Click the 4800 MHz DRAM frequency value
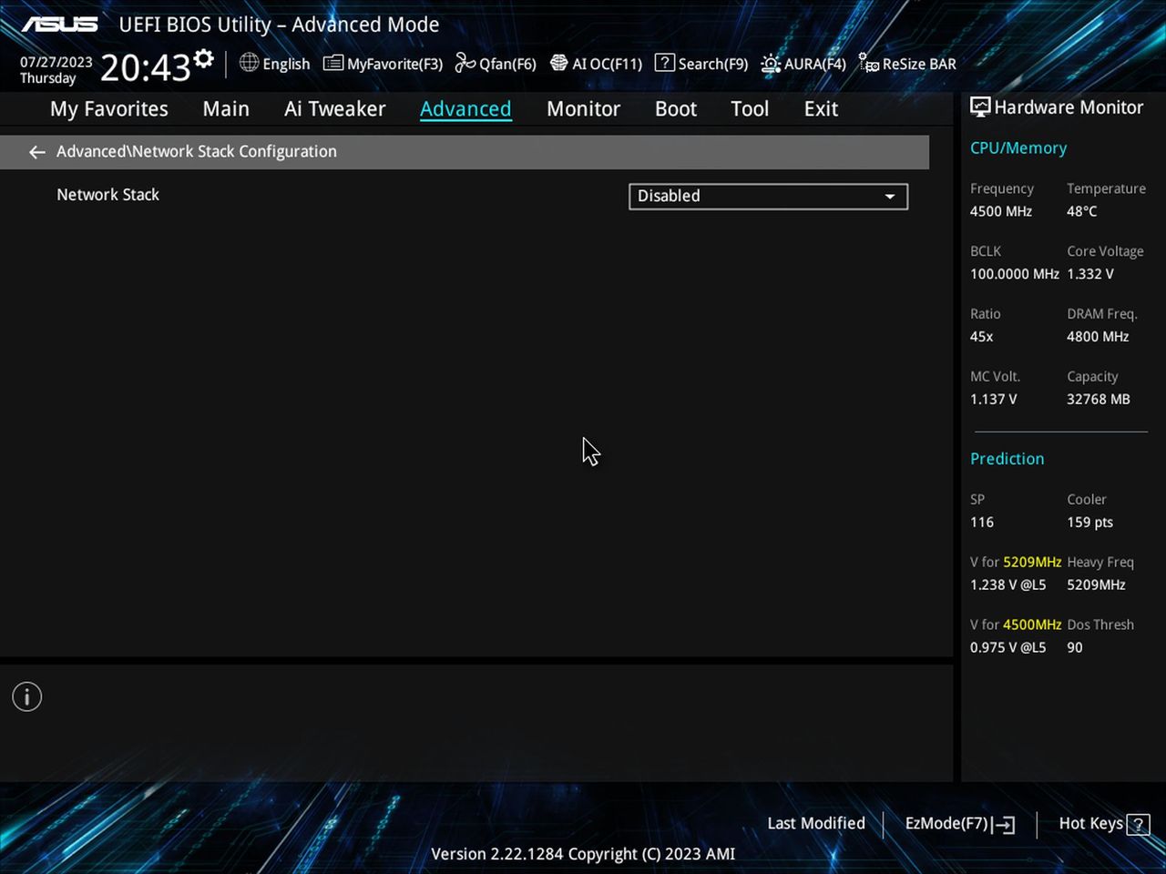 (x=1098, y=337)
